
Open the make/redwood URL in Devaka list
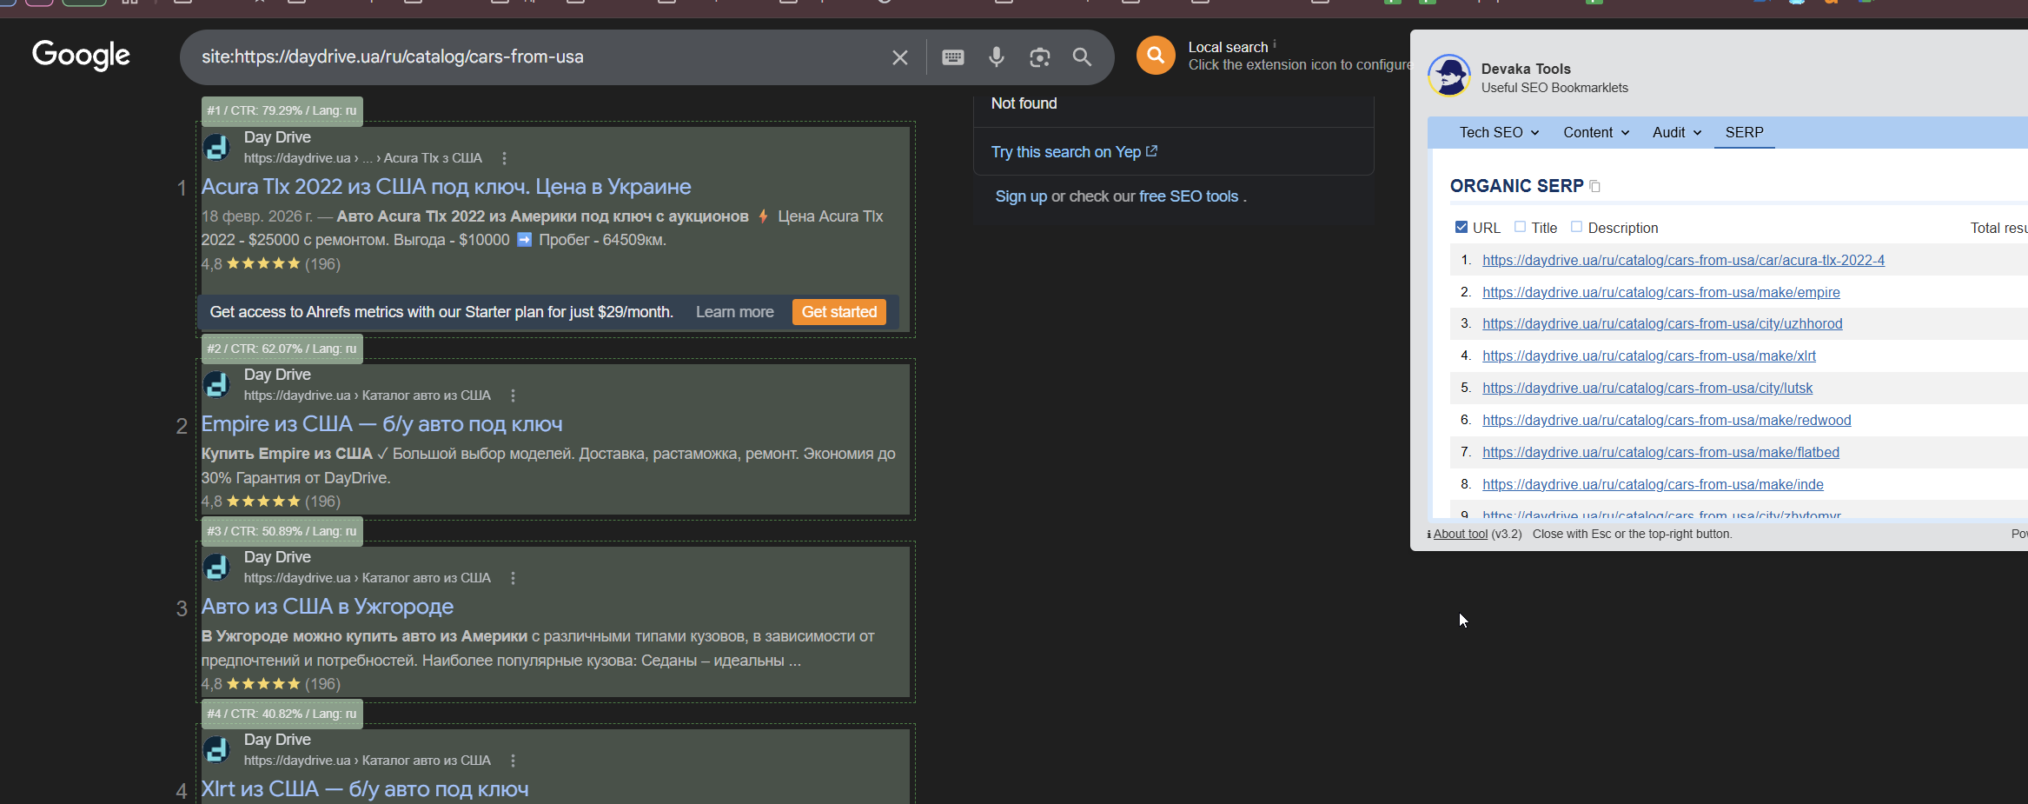[1667, 421]
